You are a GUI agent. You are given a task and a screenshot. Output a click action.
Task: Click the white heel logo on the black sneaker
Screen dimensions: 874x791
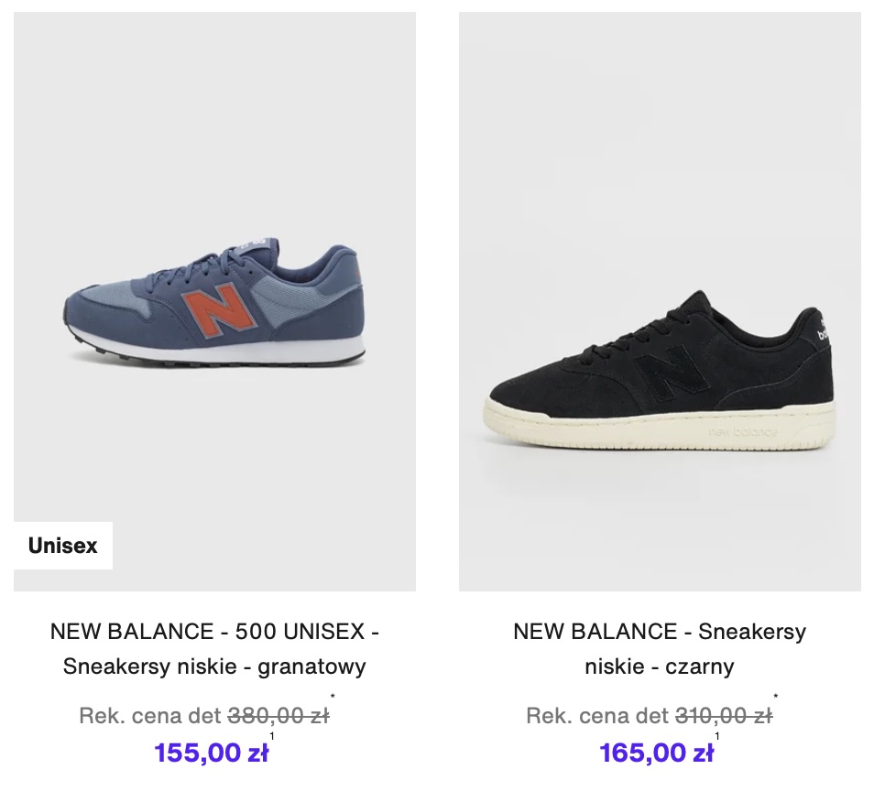pos(822,331)
